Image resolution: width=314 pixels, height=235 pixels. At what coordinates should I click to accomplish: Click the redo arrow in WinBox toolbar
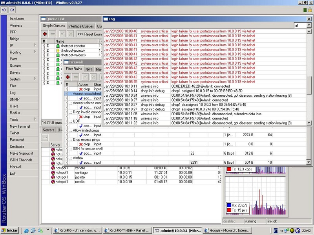coord(12,10)
